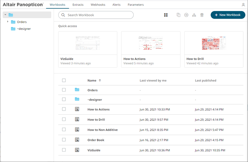Open the How to Non Additive workbook link
The width and height of the screenshot is (248, 162).
tap(103, 130)
